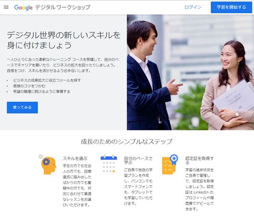Click the ビジネスの成果拡大 bullet item
254x222 pixels.
pos(47,80)
